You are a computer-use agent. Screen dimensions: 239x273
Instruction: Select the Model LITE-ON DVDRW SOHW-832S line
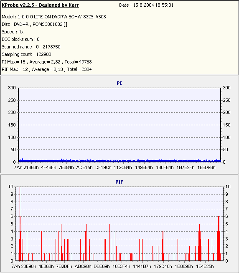point(54,17)
